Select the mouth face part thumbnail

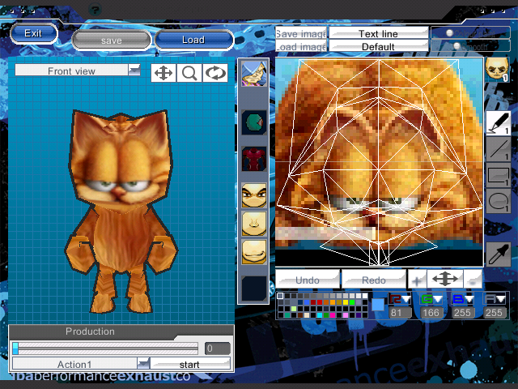253,252
